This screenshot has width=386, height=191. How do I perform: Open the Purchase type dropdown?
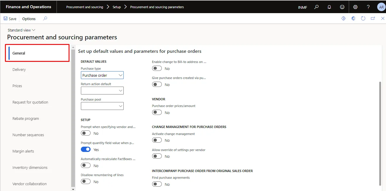click(102, 75)
